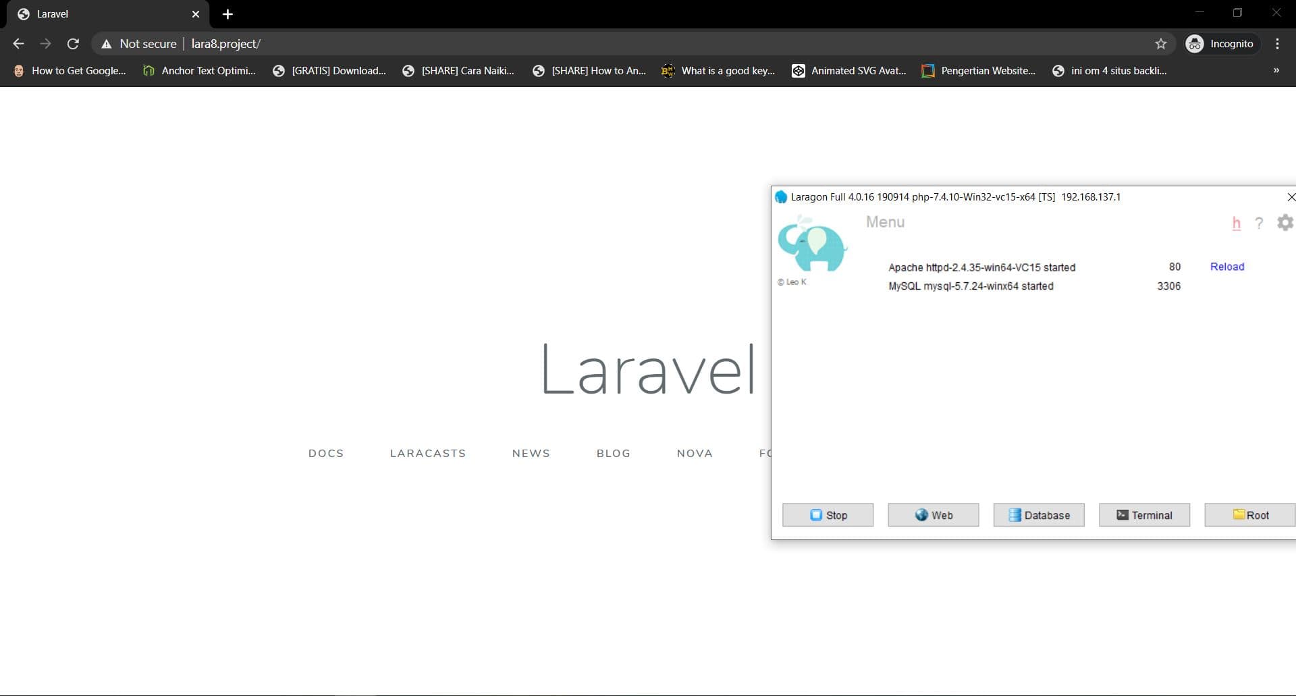The image size is (1296, 696).
Task: Open Laragon settings gear
Action: pos(1285,222)
